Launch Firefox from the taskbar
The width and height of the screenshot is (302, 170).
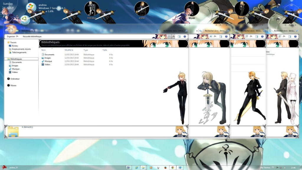click(165, 167)
